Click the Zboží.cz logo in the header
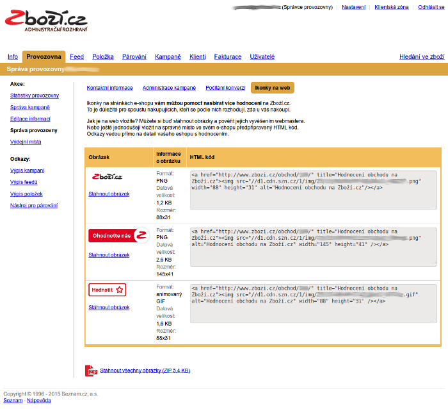This screenshot has width=448, height=409. [46, 21]
